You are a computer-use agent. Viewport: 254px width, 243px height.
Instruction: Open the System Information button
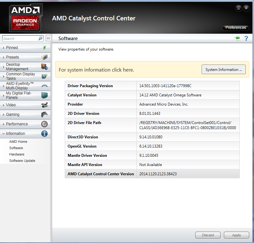click(x=224, y=69)
